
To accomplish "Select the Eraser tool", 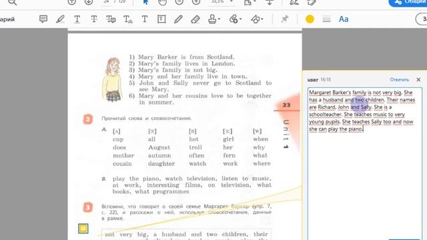I will 195,19.
